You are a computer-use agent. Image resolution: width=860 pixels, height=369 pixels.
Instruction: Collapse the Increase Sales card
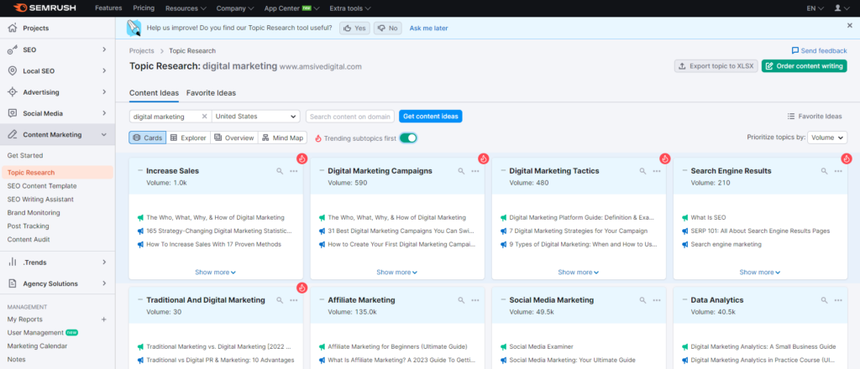[x=139, y=171]
